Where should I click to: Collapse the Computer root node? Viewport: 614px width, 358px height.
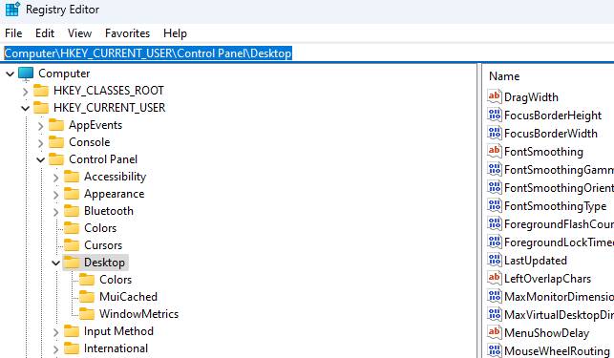coord(10,74)
